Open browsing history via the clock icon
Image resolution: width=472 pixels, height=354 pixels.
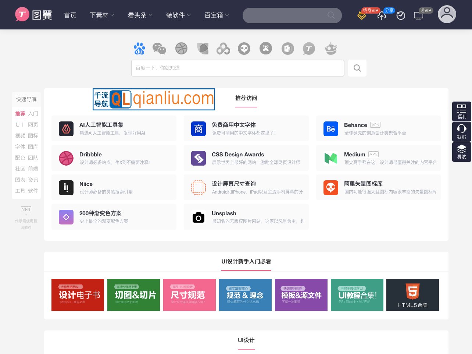click(x=401, y=15)
